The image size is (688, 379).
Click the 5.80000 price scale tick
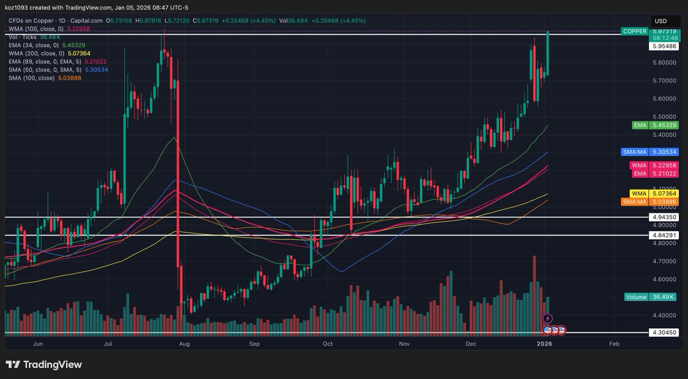tap(664, 62)
